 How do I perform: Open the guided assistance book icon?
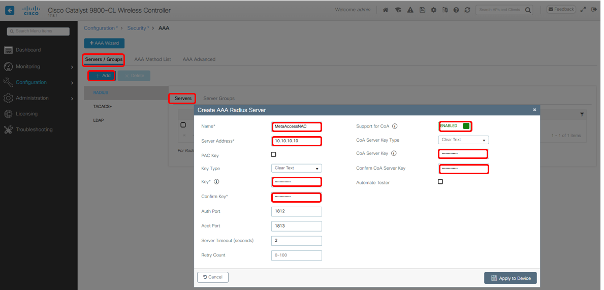point(445,10)
